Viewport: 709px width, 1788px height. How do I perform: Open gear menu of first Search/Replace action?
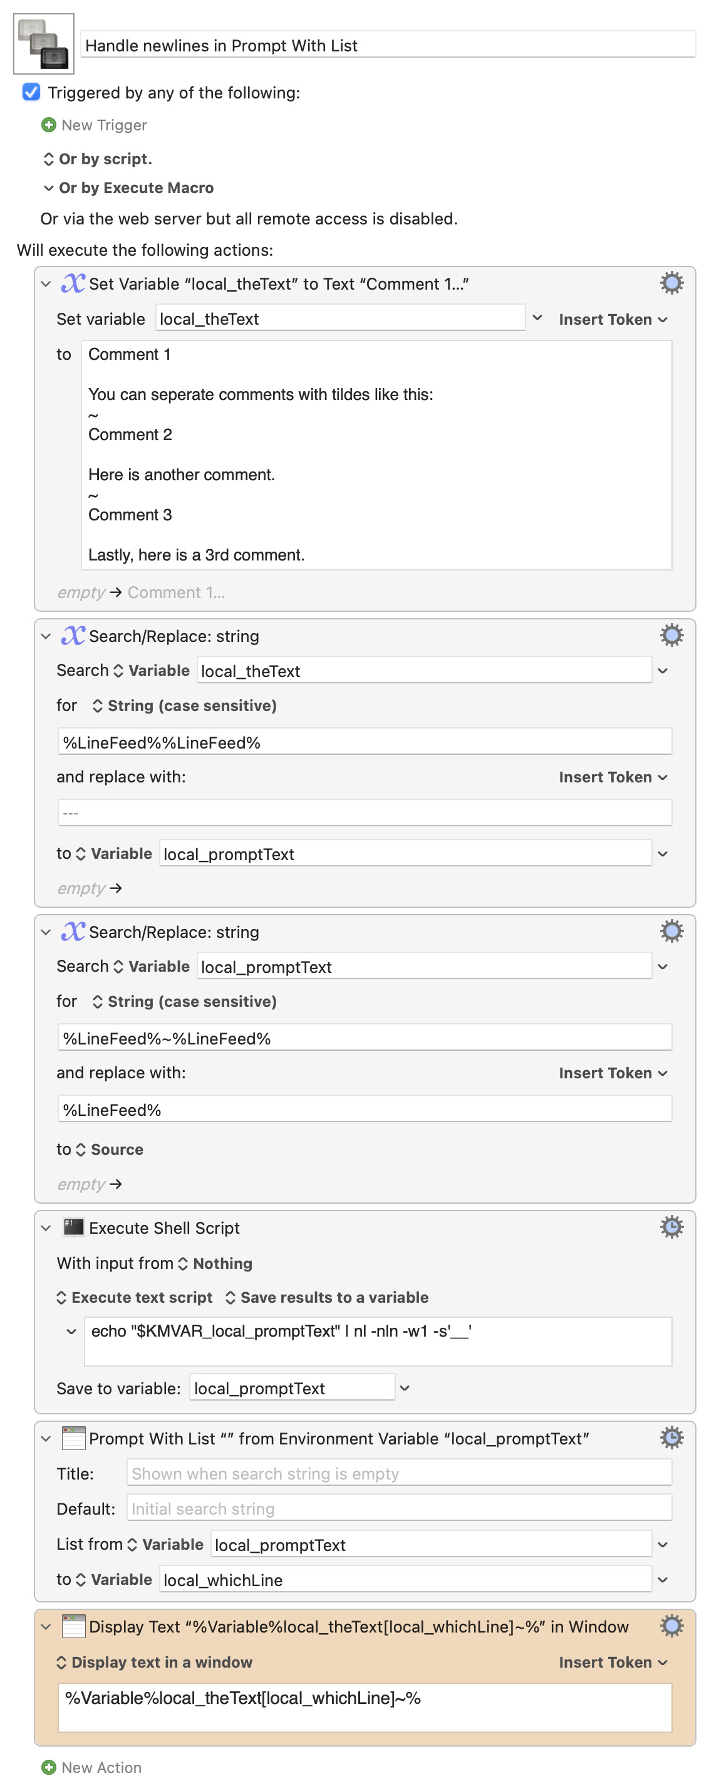[x=671, y=635]
